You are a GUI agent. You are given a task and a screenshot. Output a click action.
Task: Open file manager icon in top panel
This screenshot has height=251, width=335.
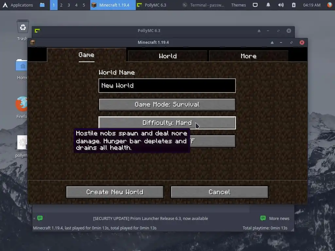tap(42, 5)
